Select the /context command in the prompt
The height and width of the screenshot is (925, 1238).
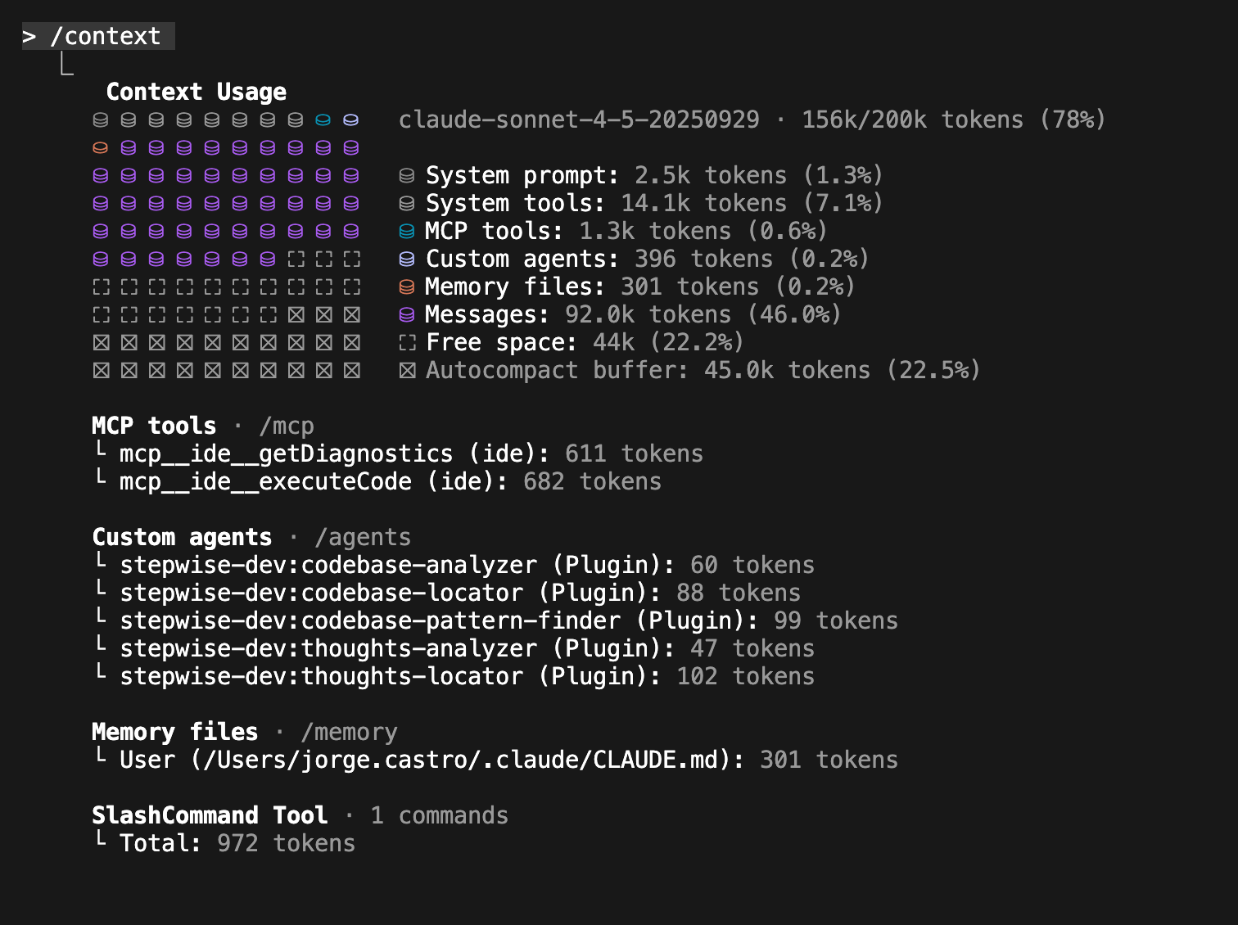point(106,36)
